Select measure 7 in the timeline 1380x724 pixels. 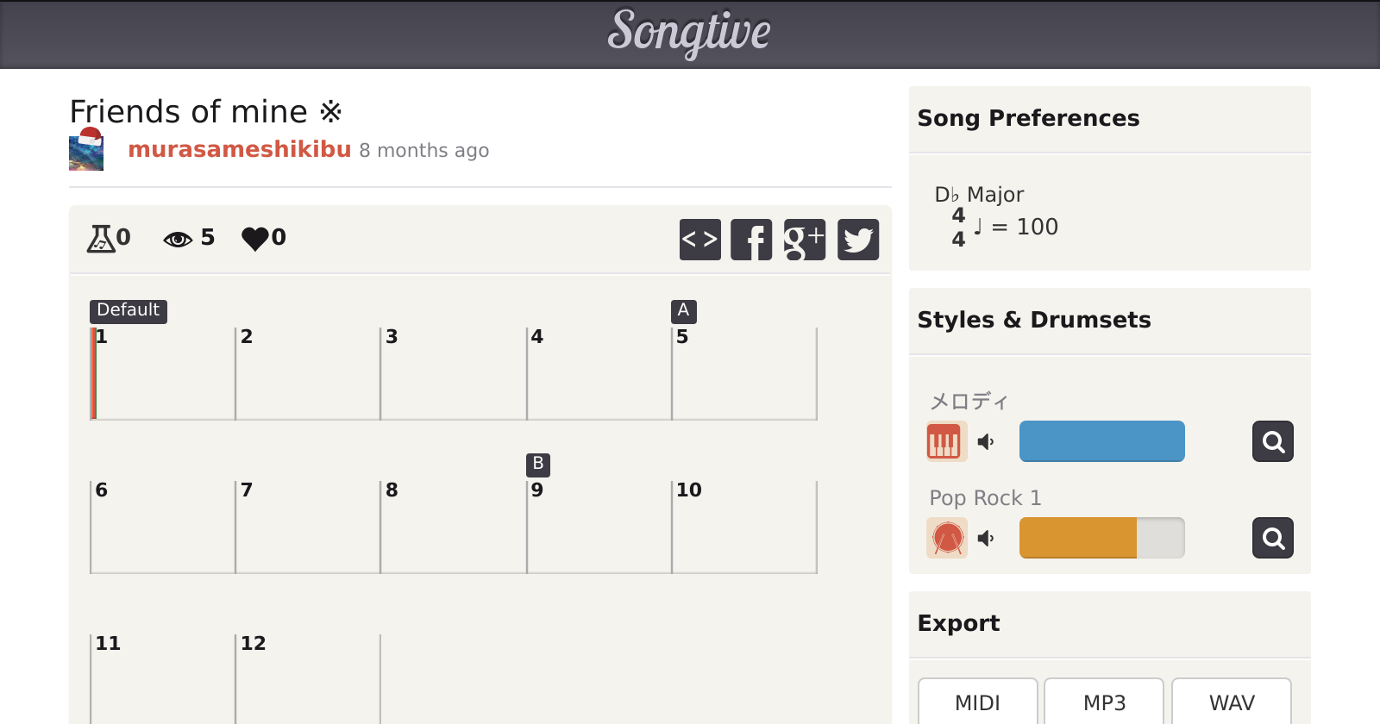coord(307,527)
